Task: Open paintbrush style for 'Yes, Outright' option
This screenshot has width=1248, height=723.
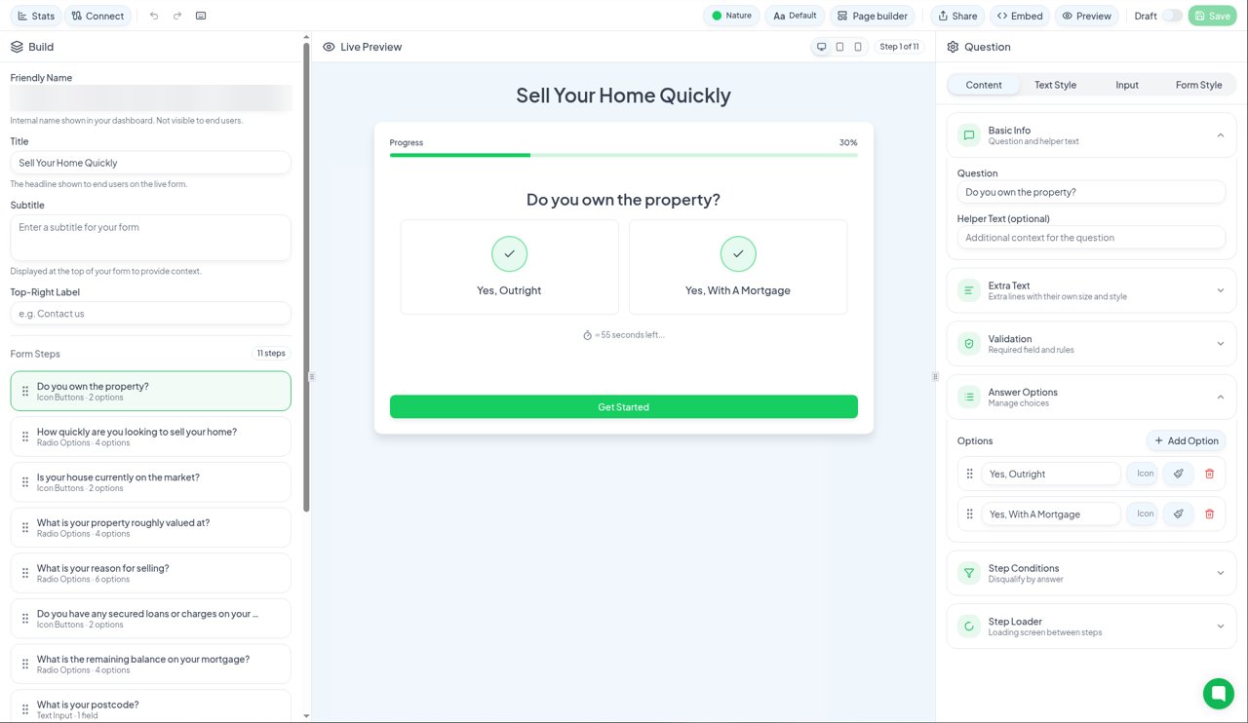Action: click(x=1178, y=474)
